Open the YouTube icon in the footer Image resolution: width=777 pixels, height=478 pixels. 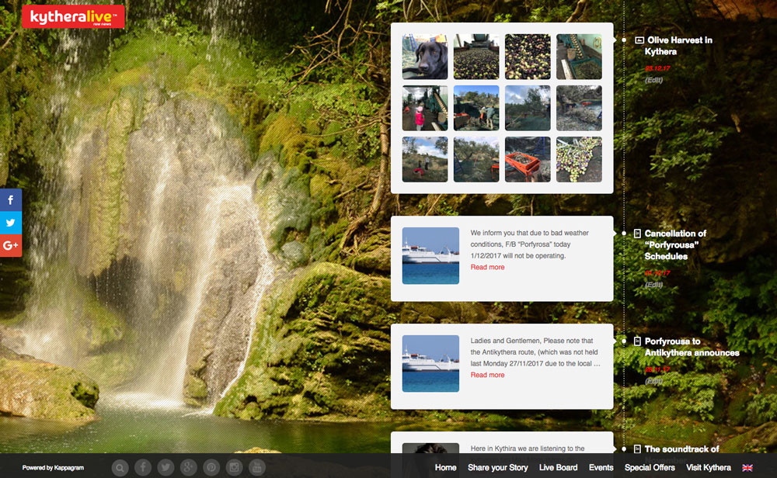[x=257, y=468]
